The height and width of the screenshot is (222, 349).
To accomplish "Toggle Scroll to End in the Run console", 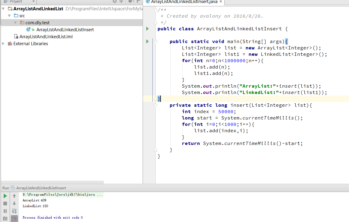I will (x=14, y=218).
